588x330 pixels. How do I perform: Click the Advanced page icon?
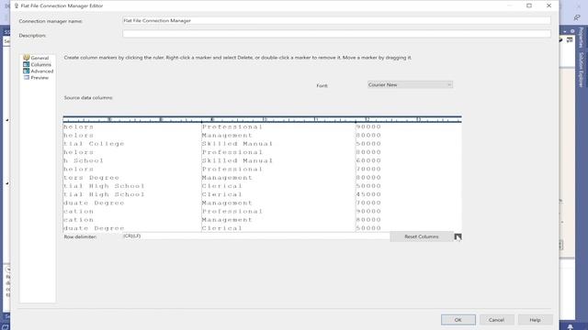[x=27, y=71]
